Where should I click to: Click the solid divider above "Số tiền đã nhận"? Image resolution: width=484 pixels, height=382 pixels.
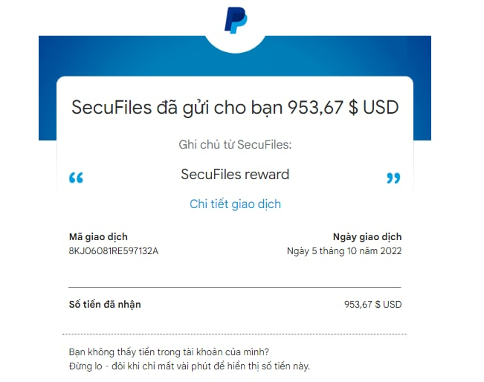point(235,287)
